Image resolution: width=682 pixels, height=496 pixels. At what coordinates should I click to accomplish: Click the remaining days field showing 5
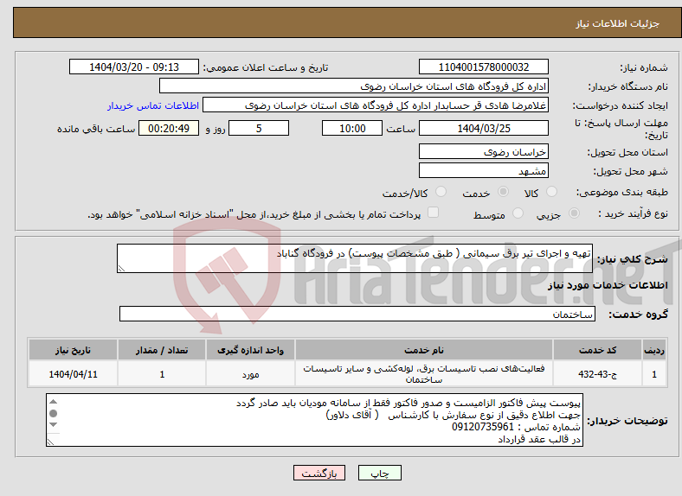[x=259, y=128]
